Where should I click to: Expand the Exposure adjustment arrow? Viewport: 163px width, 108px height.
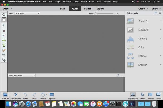(x=161, y=30)
